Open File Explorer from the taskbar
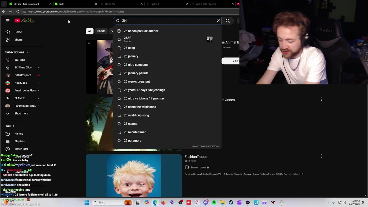Image resolution: width=368 pixels, height=207 pixels. pos(223,202)
